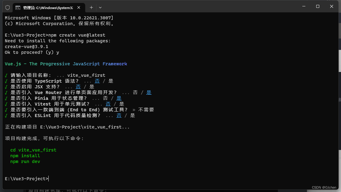Click the highlighted 是 for Pinia
341x192 pixels.
point(119,98)
